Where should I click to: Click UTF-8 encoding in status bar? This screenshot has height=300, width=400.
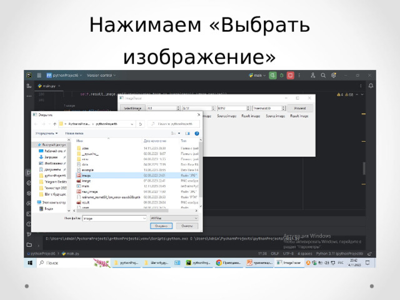288,254
